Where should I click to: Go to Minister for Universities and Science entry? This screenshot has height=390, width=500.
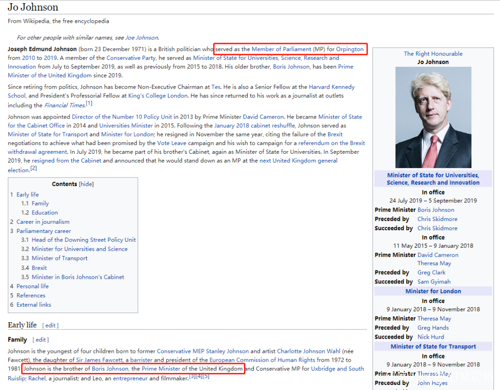click(x=80, y=249)
